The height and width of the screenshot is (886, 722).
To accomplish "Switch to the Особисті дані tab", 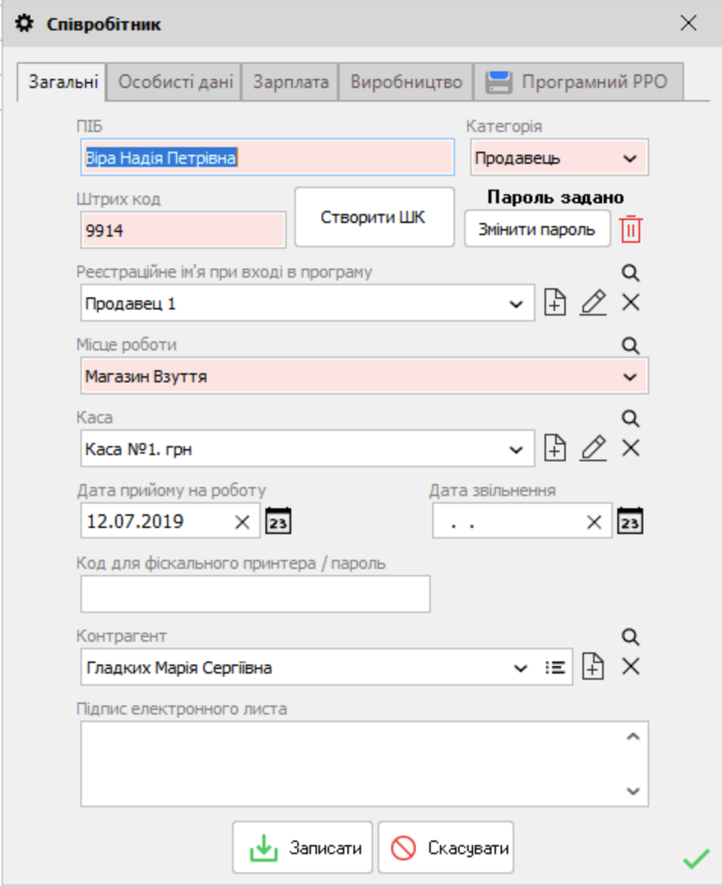I will (x=175, y=82).
